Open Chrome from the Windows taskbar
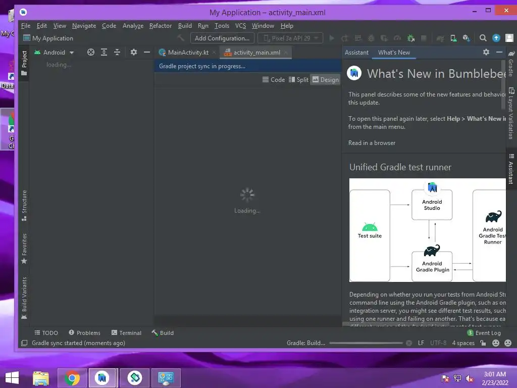This screenshot has width=517, height=388. 72,378
